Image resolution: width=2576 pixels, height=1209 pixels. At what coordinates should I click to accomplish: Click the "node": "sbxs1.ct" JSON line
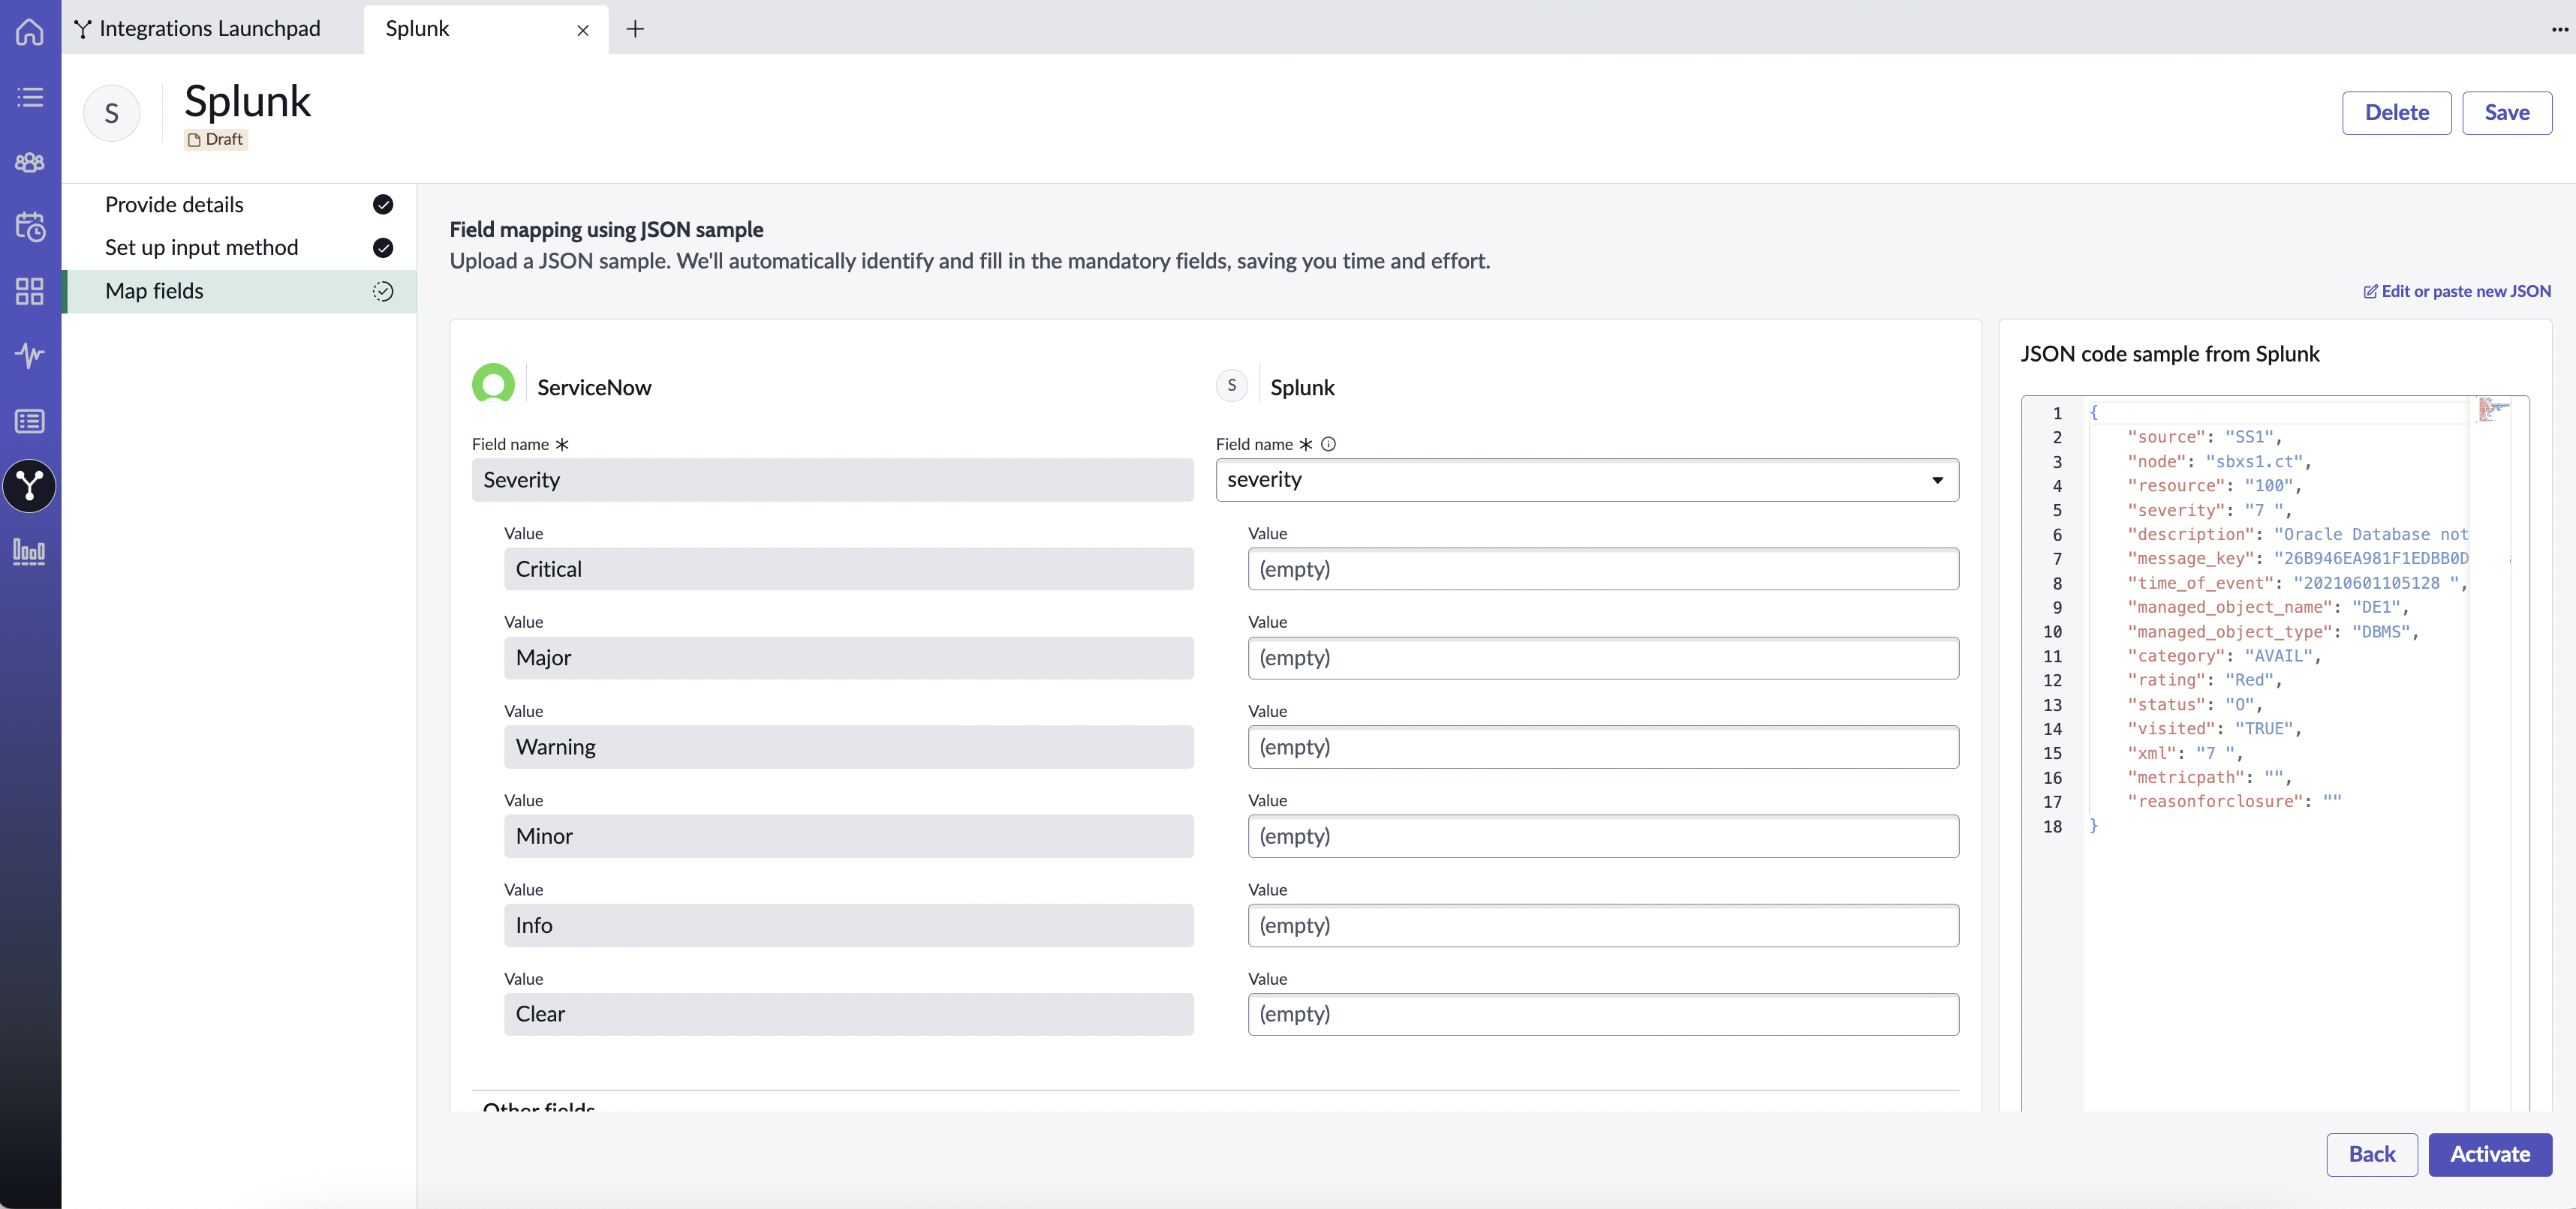coord(2219,461)
